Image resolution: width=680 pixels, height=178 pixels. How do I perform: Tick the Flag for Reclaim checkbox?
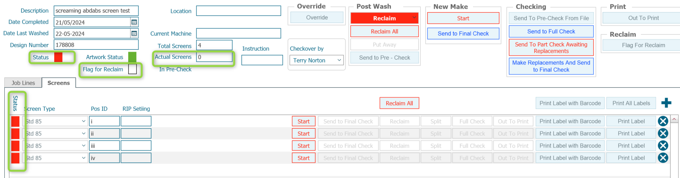pyautogui.click(x=133, y=70)
